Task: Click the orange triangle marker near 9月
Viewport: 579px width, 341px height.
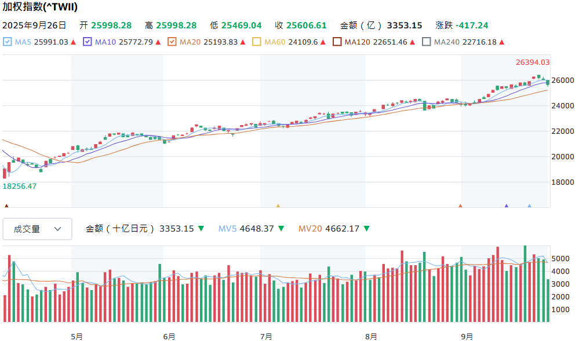Action: coord(460,206)
